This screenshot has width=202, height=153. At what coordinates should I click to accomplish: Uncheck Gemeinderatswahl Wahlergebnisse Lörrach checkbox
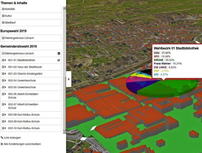click(59, 54)
